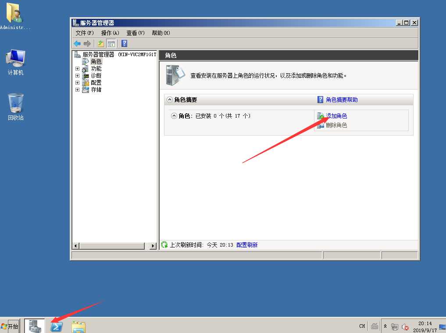
Task: Click the Forward arrow in the toolbar
Action: tap(87, 43)
